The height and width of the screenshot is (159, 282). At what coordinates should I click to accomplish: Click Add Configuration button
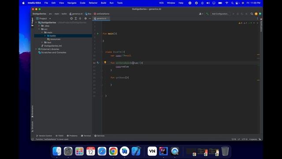tap(220, 14)
